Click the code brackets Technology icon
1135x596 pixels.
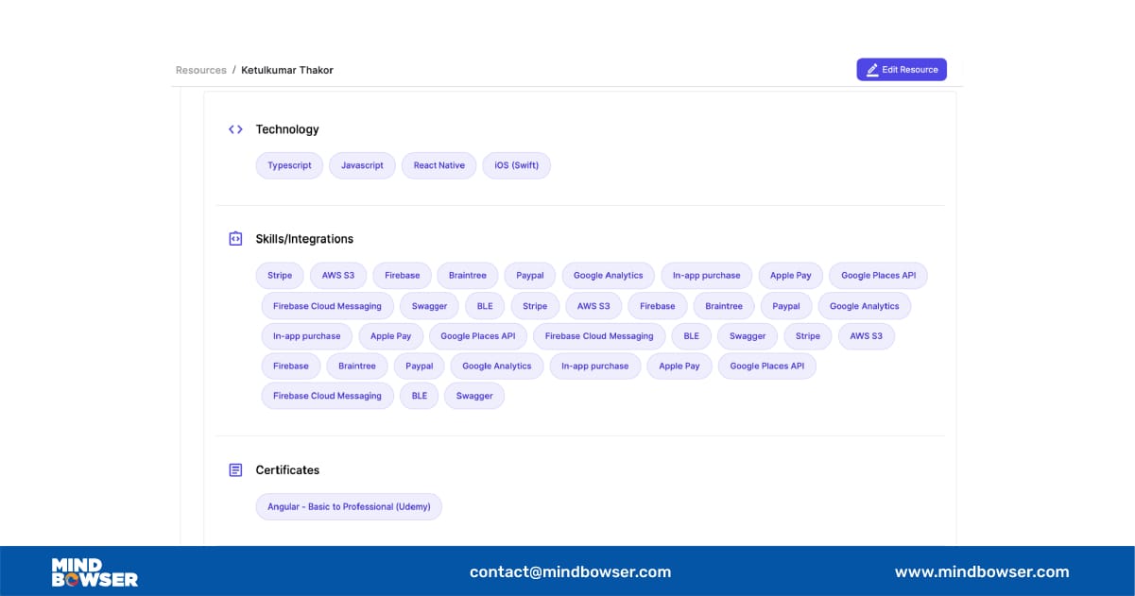[x=235, y=129]
